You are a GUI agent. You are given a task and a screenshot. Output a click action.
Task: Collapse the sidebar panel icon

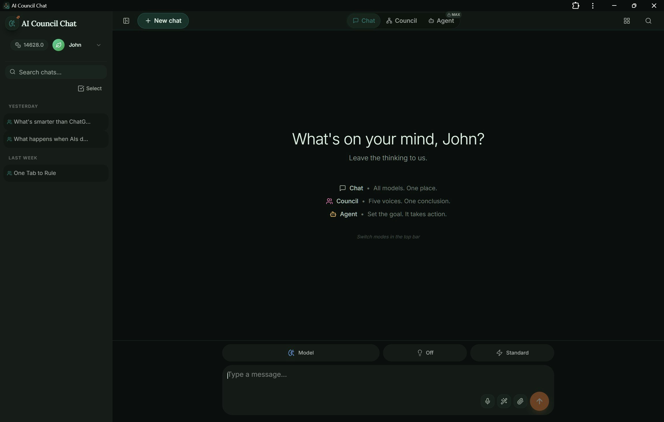[x=126, y=21]
